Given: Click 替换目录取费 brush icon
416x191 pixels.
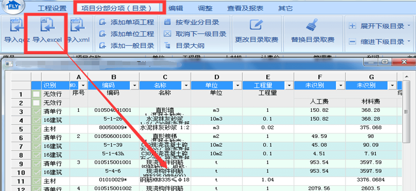Looking at the screenshot, I should (x=313, y=25).
